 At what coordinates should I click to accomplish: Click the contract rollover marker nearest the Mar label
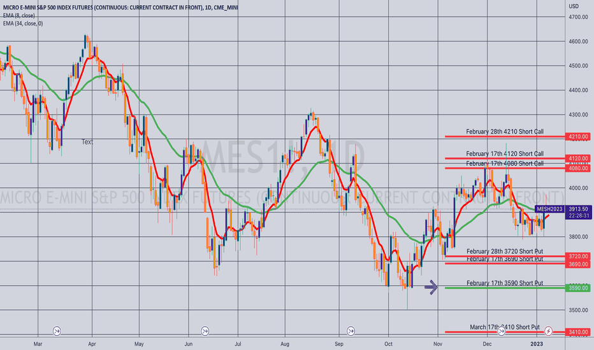click(57, 332)
